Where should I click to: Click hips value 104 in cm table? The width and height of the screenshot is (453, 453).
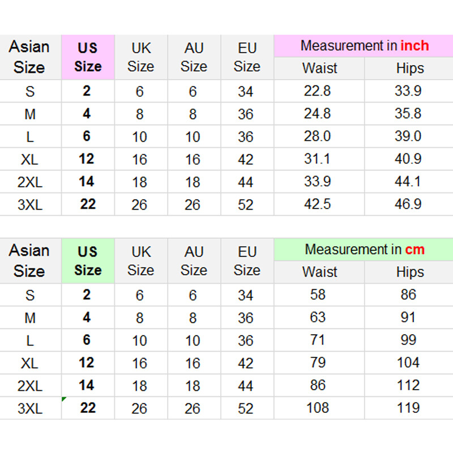point(408,363)
